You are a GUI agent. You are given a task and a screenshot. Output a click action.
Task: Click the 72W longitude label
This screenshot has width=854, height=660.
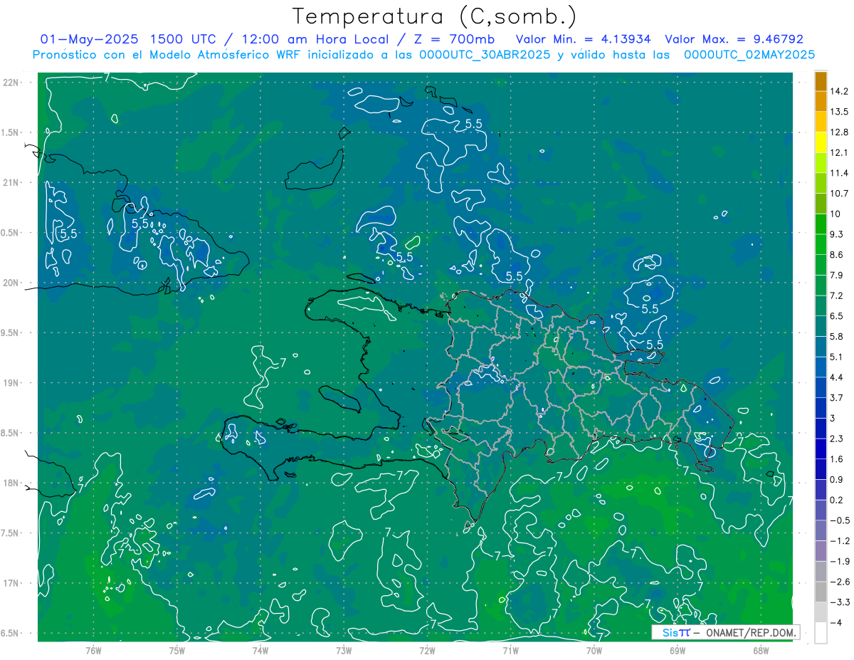(427, 650)
